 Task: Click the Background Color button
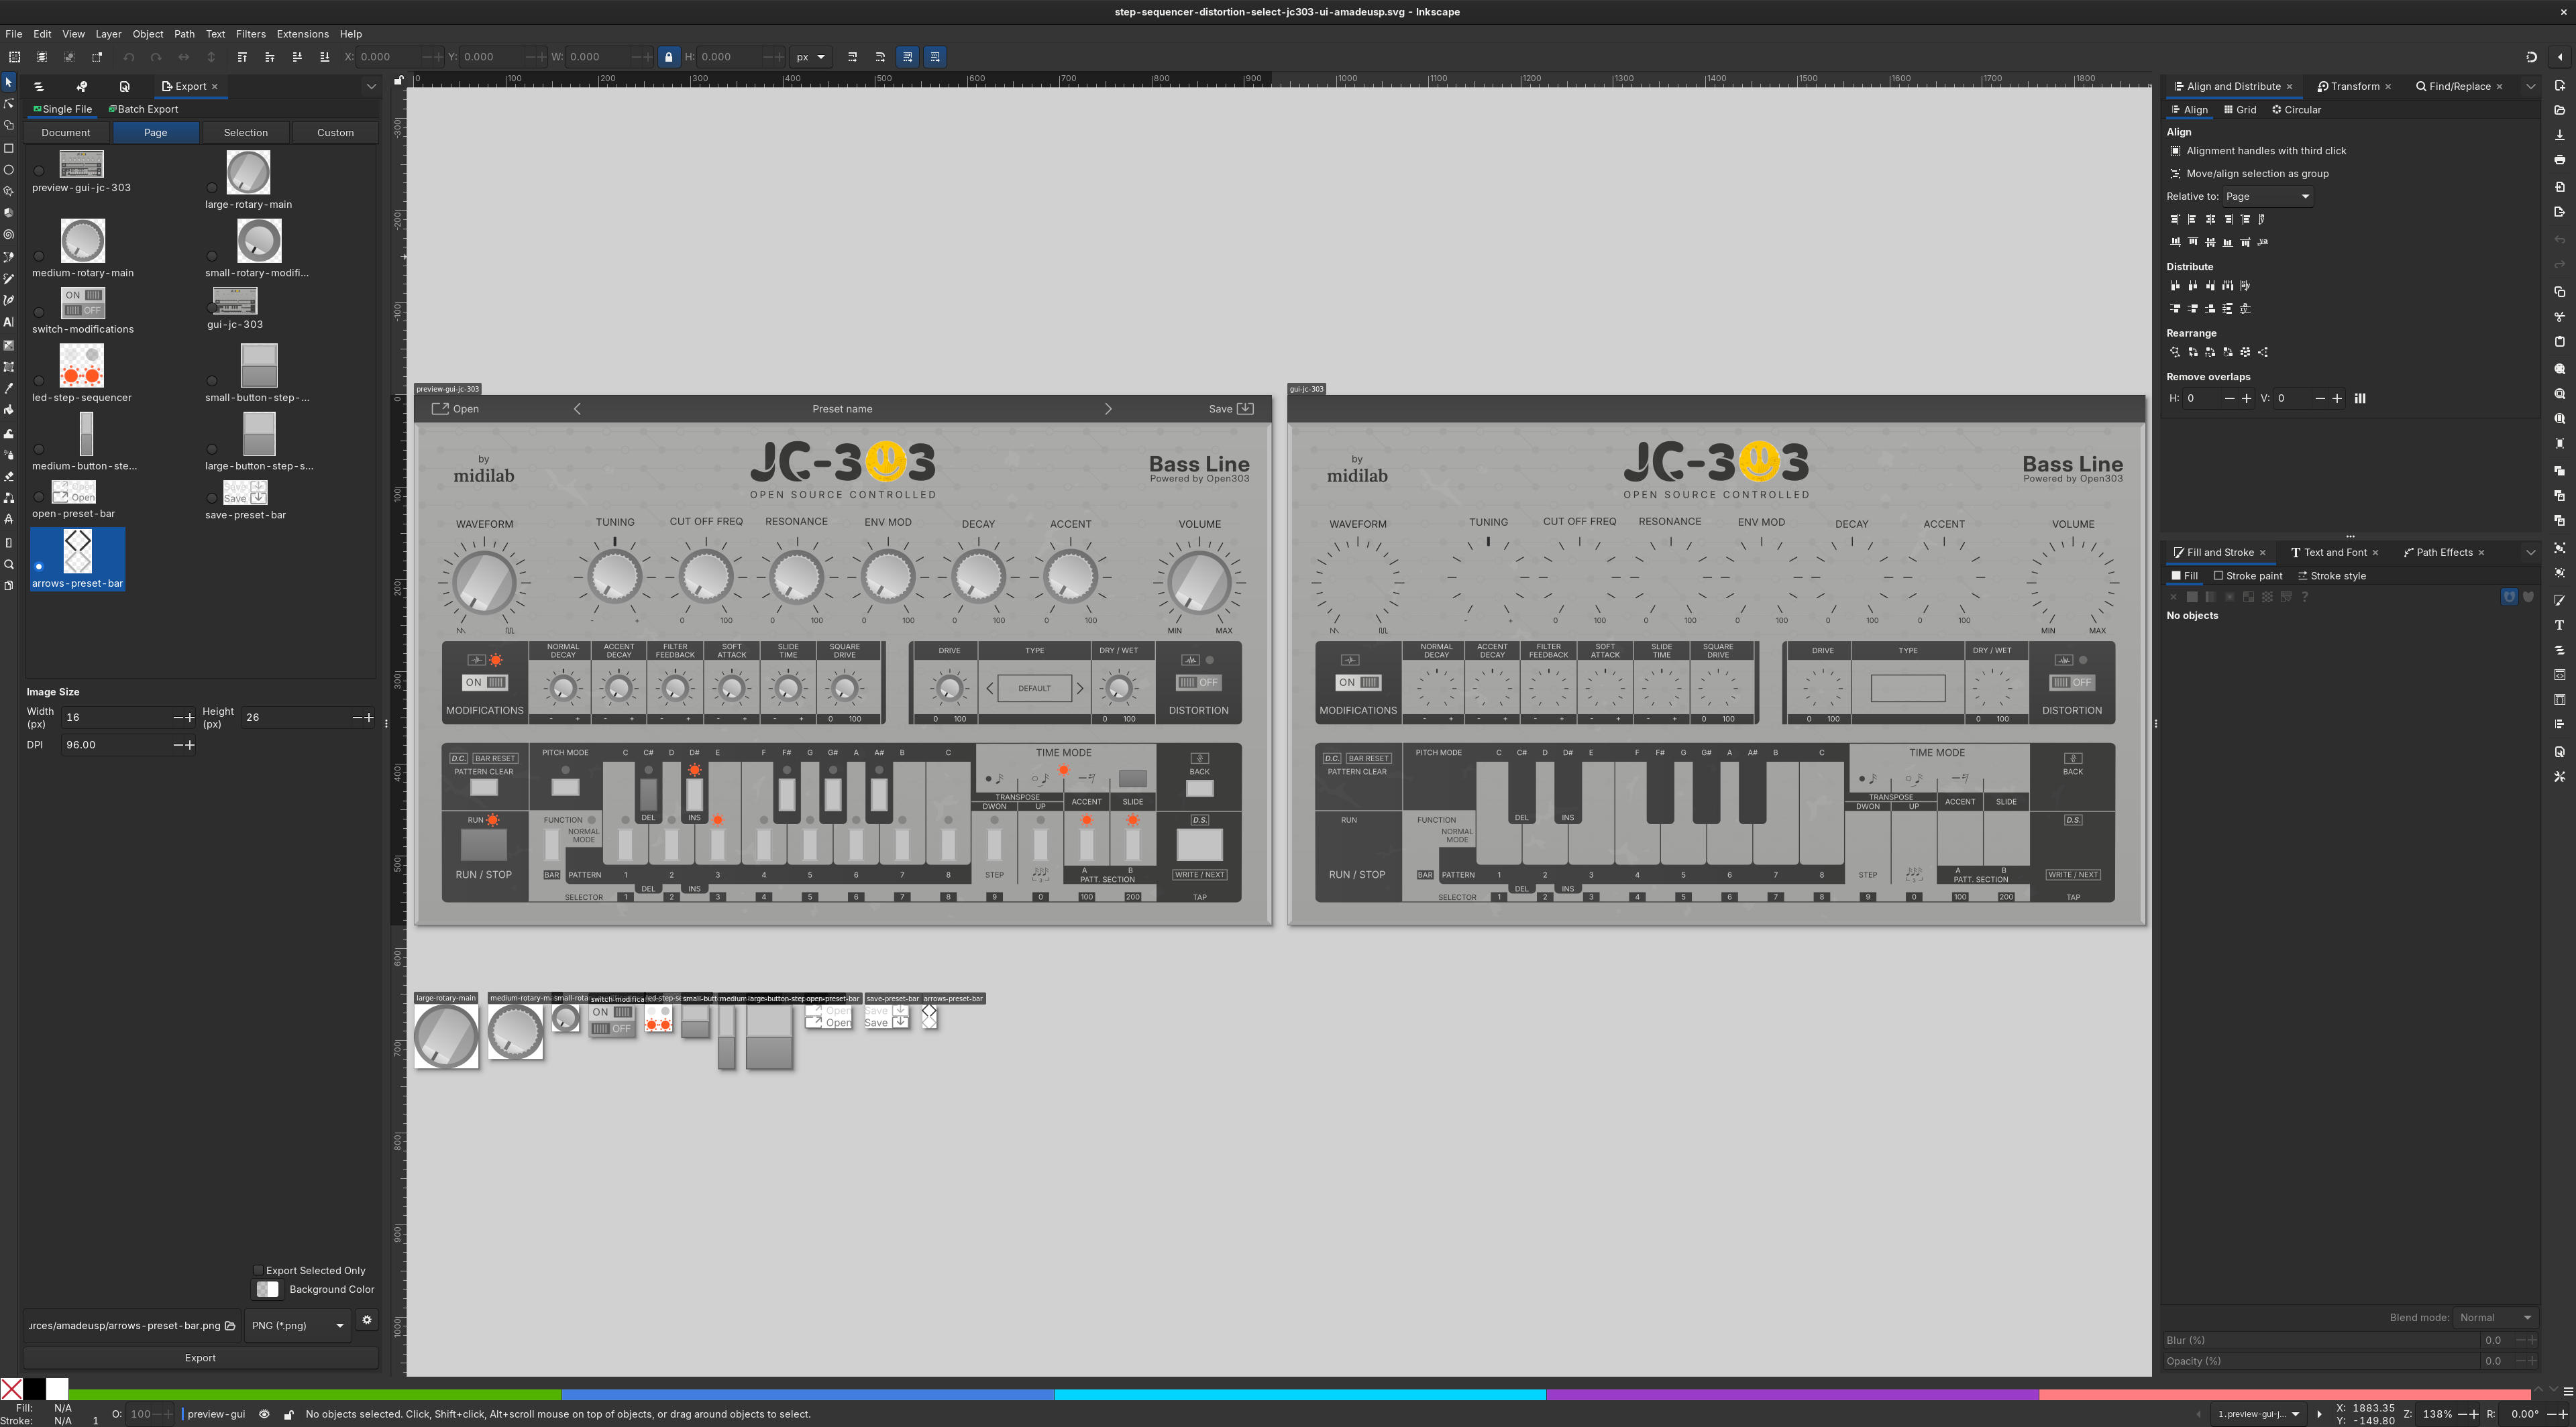tap(267, 1289)
